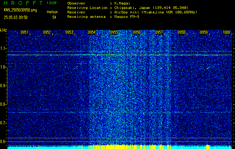Select the 0.8 frequency axis label
Screen dimensions: 235x149
[x=3, y=104]
